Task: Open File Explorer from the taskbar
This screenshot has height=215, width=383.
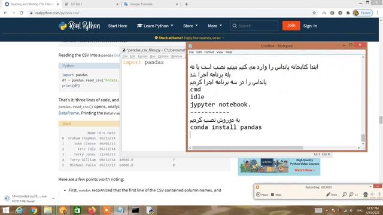Action: [48, 210]
